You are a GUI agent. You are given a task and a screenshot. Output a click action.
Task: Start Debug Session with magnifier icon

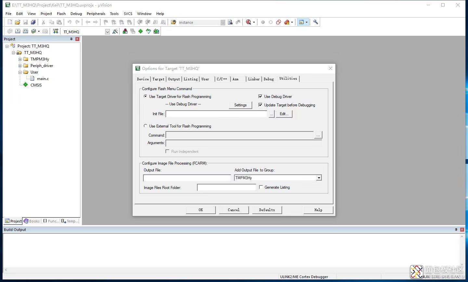coord(249,22)
